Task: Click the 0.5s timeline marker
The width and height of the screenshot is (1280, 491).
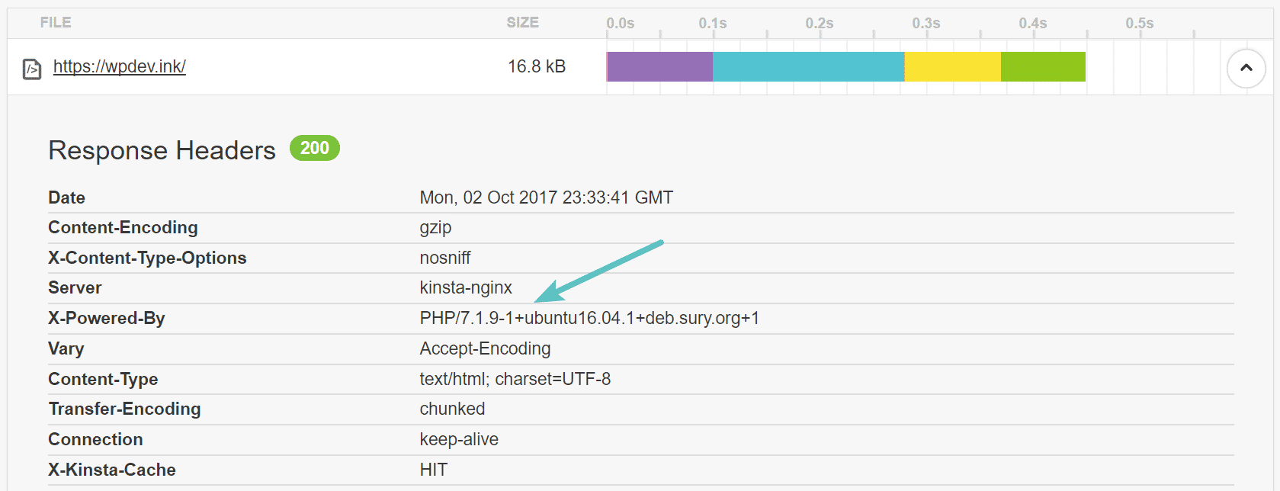Action: pos(1139,24)
